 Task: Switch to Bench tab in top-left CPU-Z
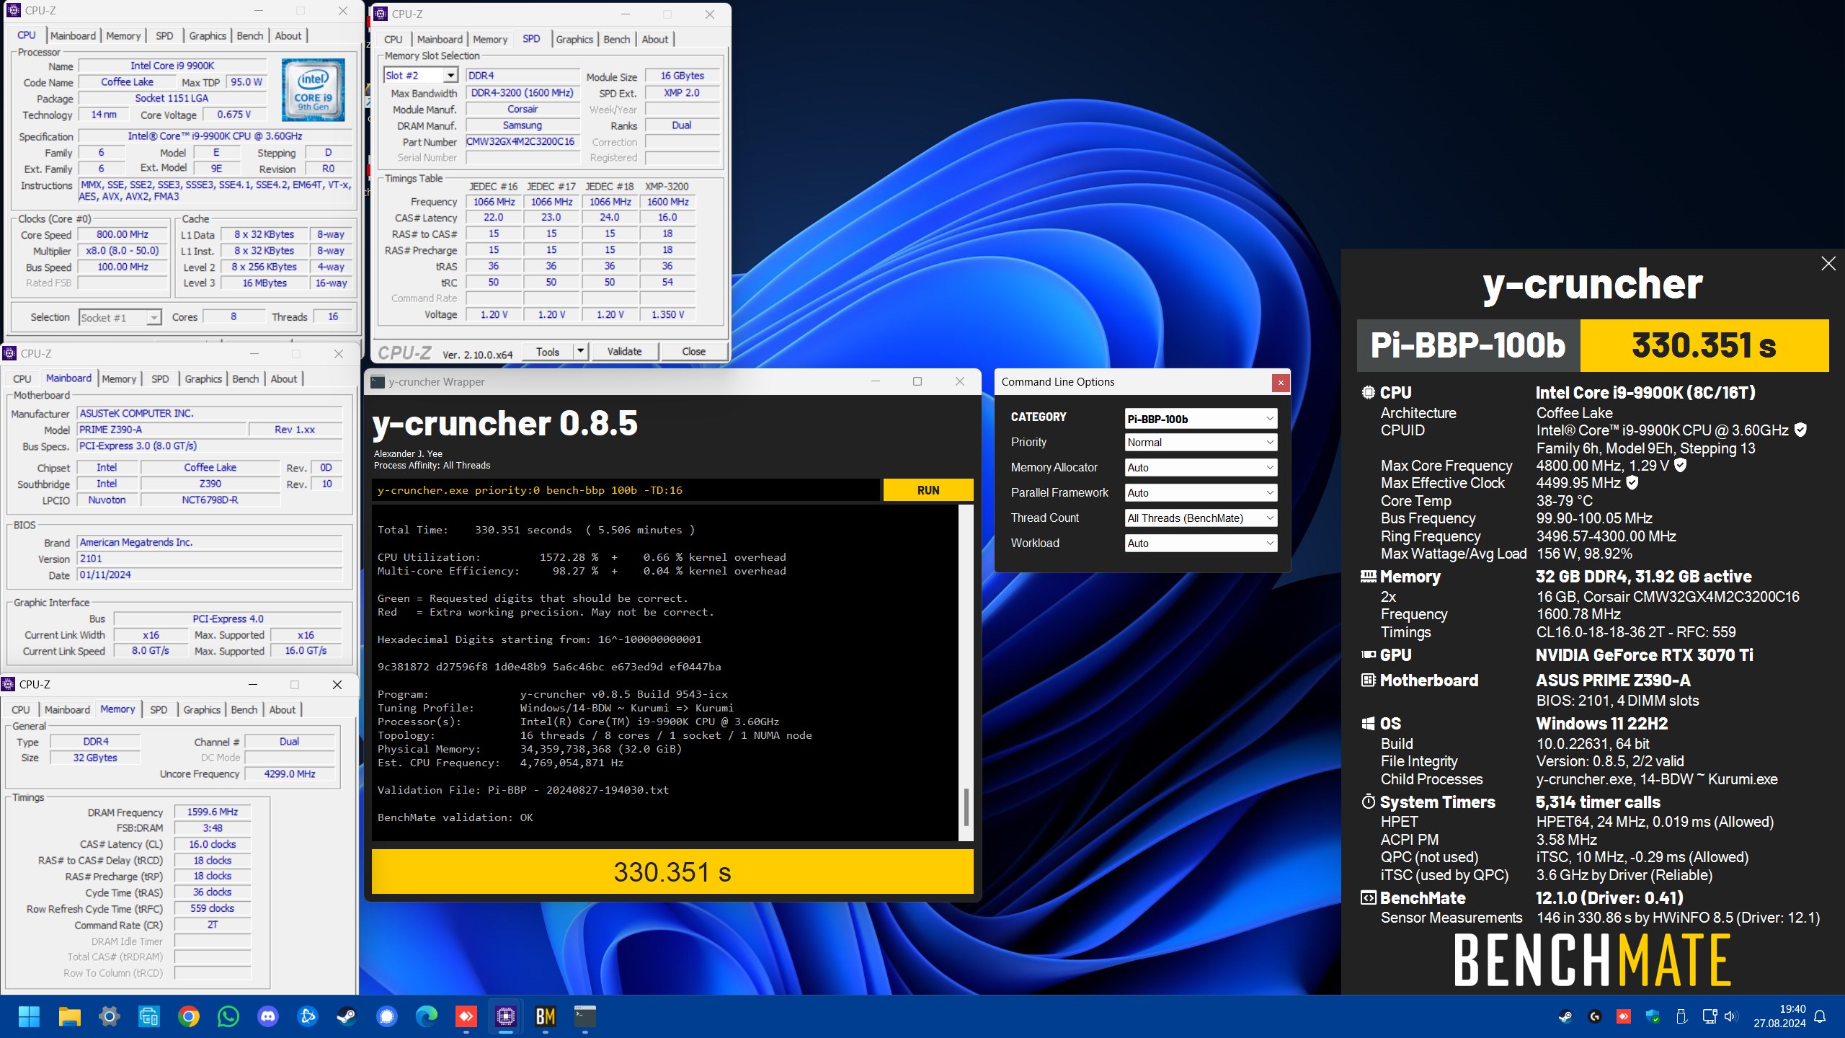click(249, 35)
